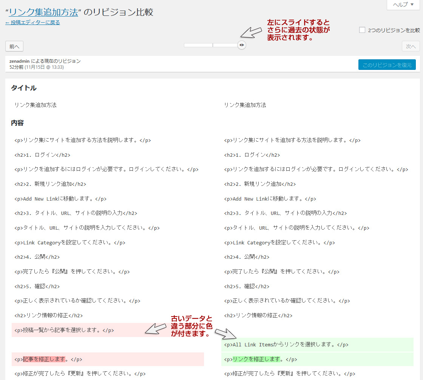The image size is (423, 380).
Task: Click the green highlighted リンクを修正します text
Action: [256, 359]
